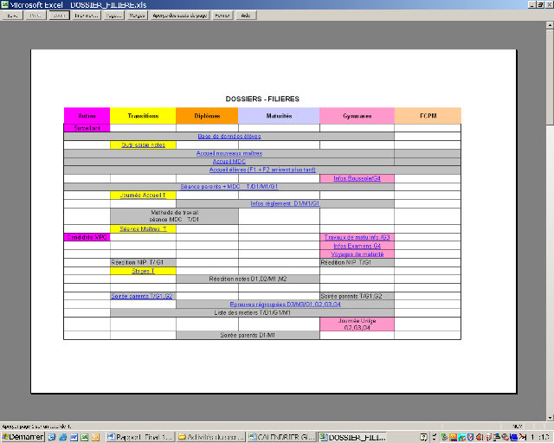Click the Diplômes orange header cell
Image resolution: width=554 pixels, height=443 pixels.
pyautogui.click(x=207, y=116)
